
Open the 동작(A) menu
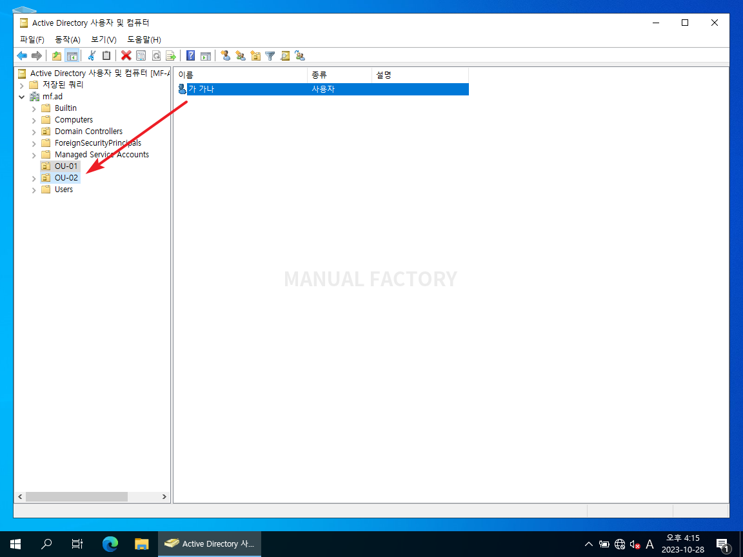point(68,40)
